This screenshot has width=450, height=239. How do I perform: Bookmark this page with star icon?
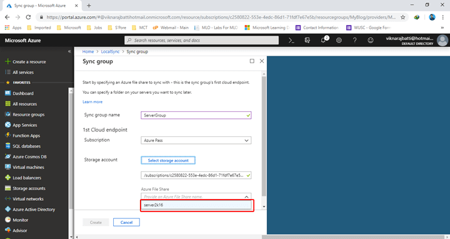tap(403, 18)
